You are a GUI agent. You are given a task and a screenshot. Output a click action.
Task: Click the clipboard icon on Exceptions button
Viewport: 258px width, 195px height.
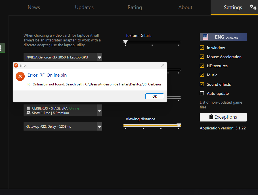tap(211, 117)
